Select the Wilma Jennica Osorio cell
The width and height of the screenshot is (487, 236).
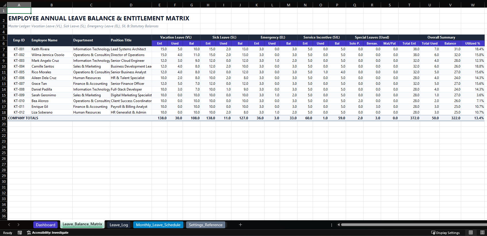click(52, 55)
